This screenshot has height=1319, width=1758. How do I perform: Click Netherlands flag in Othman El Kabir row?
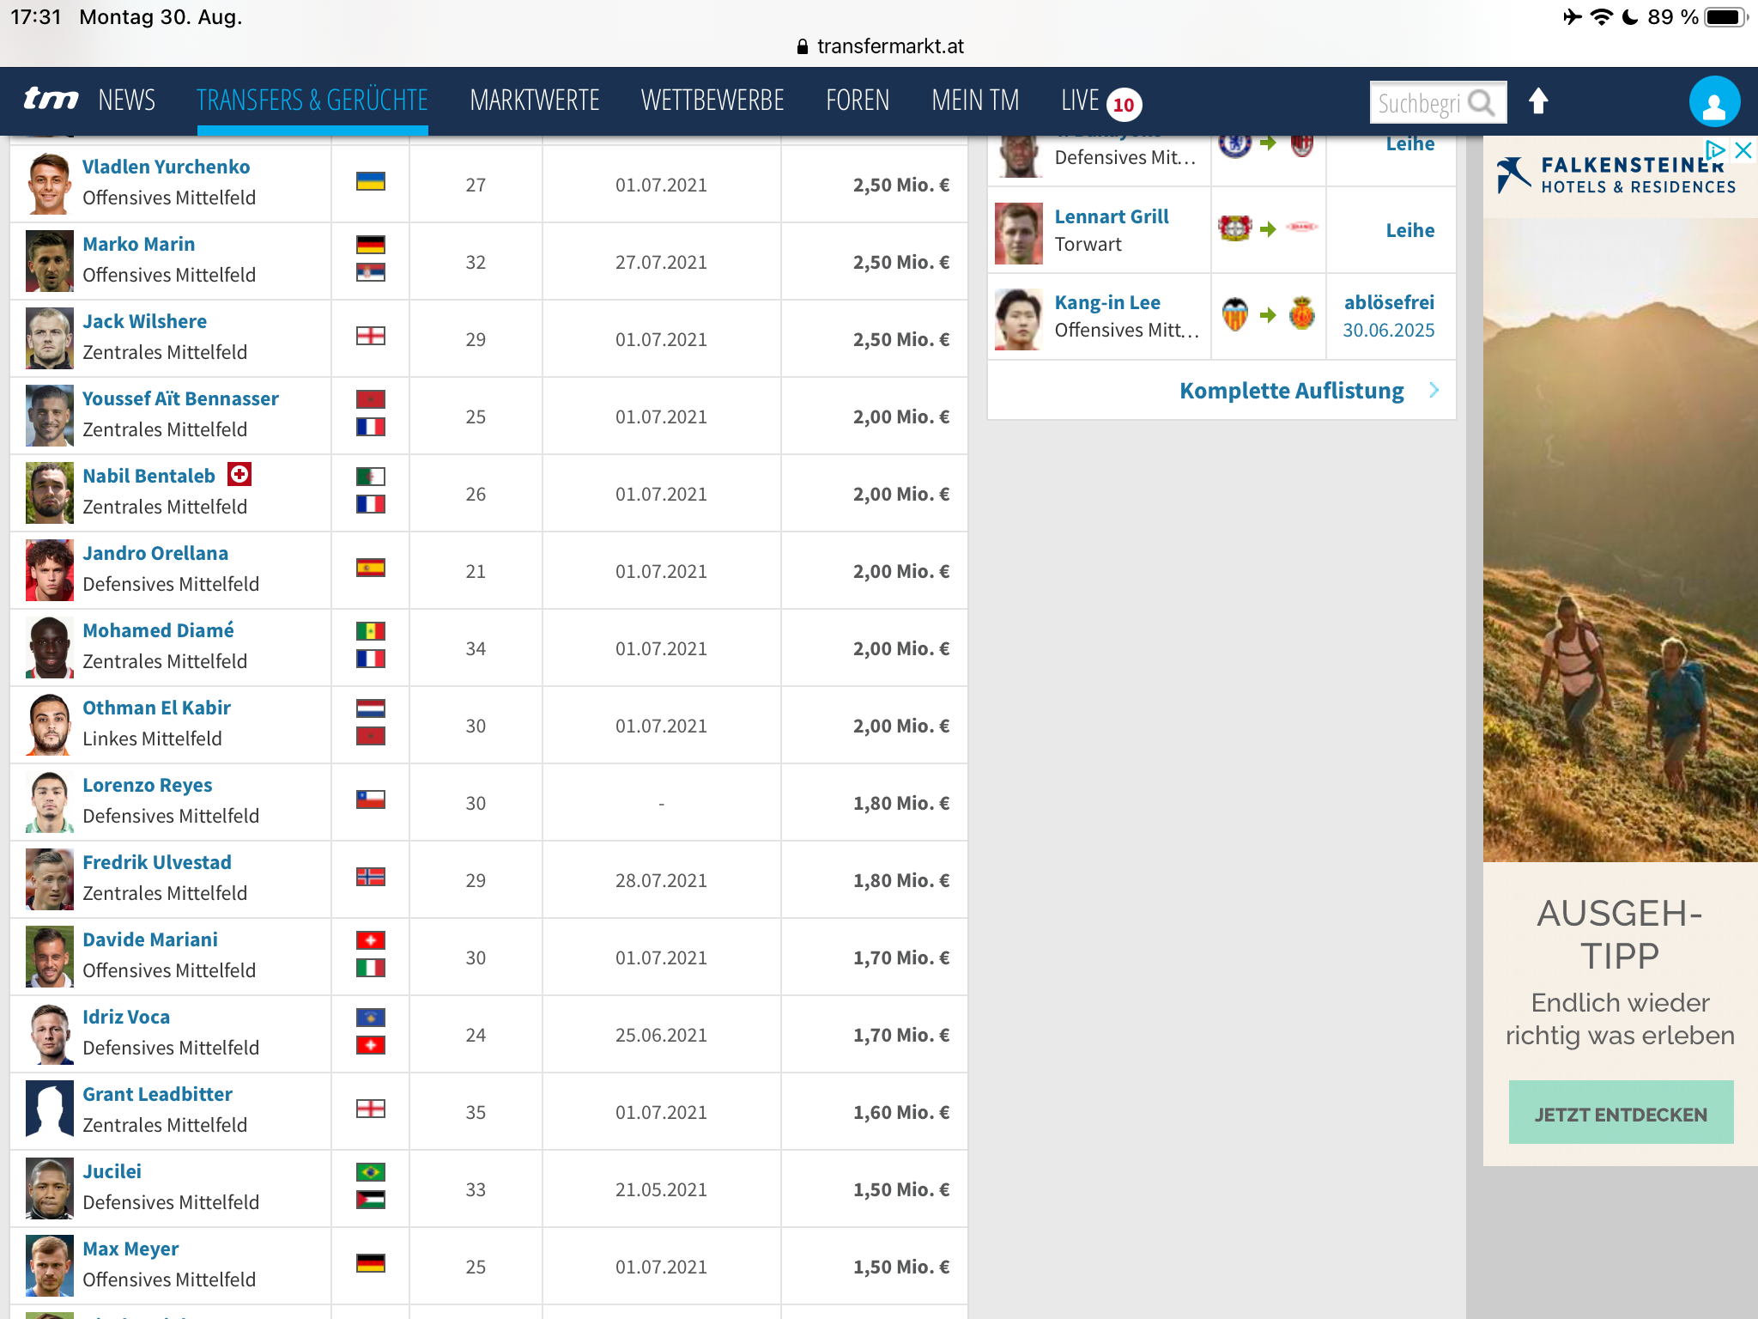coord(371,708)
